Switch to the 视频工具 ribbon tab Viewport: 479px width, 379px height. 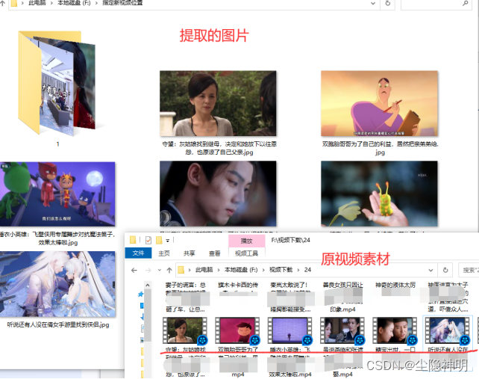pyautogui.click(x=246, y=253)
